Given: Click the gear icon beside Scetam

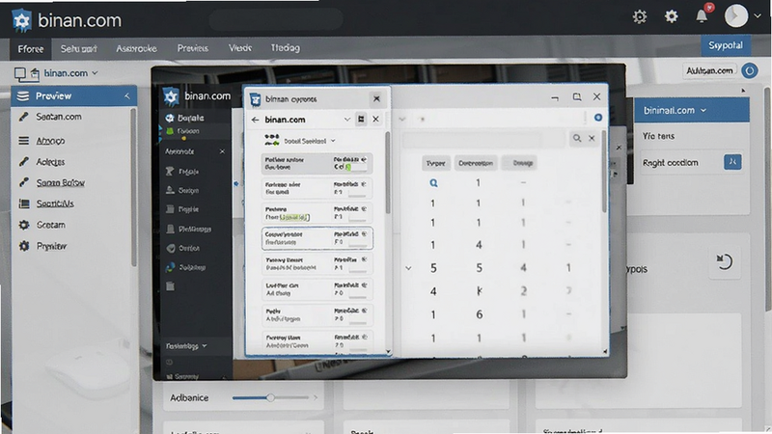Looking at the screenshot, I should coord(23,225).
